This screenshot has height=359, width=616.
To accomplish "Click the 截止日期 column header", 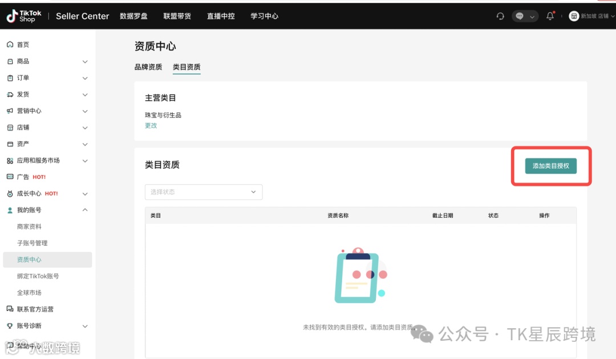I will (443, 215).
